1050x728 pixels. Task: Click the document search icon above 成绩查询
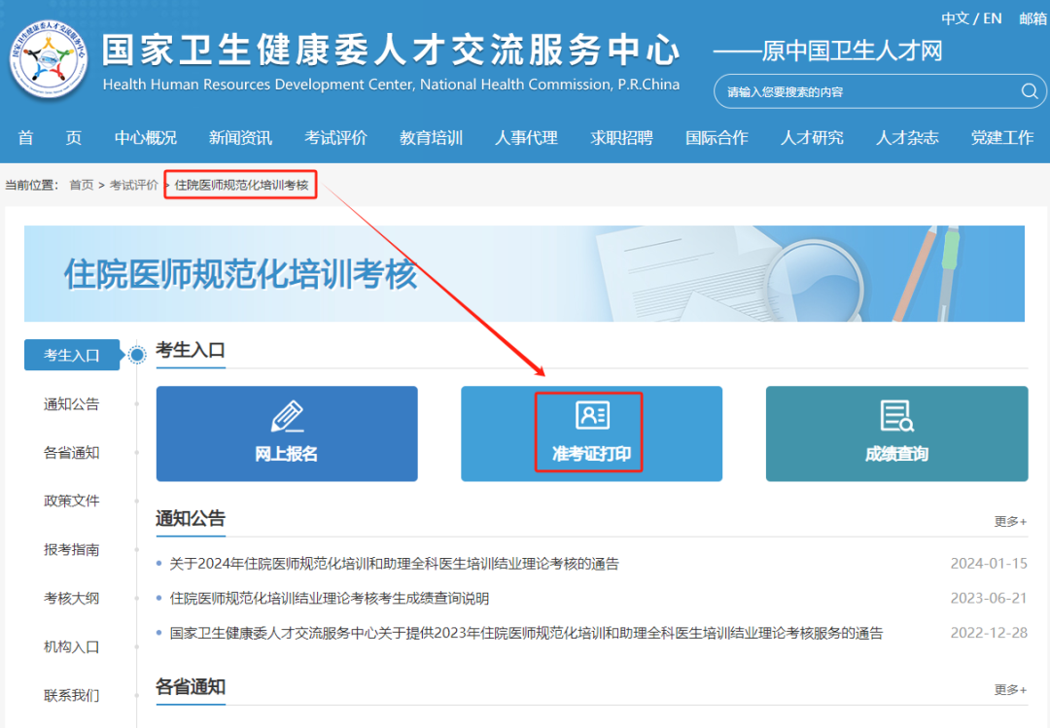(896, 416)
